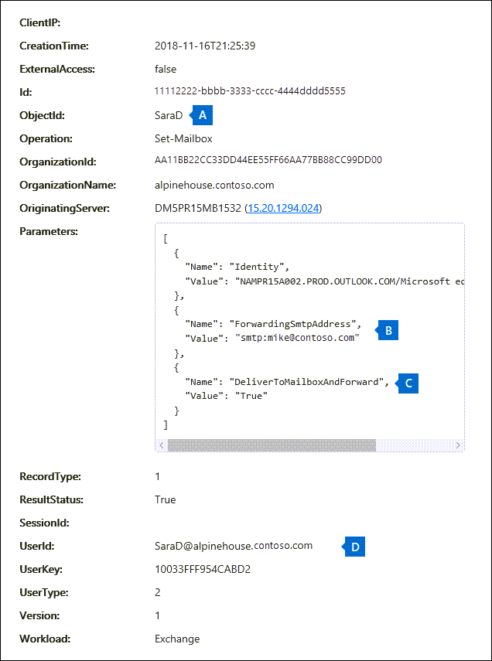Click the blue callout marker D
The width and height of the screenshot is (492, 661).
tap(354, 547)
